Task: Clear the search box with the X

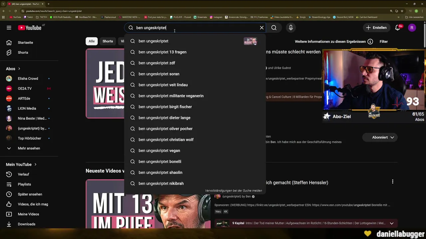Action: tap(262, 28)
